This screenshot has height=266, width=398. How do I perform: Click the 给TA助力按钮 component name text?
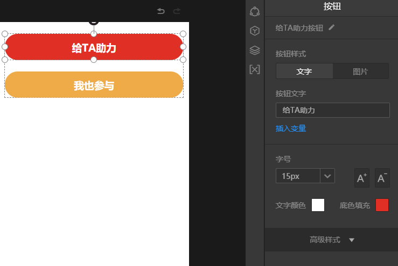tap(299, 28)
